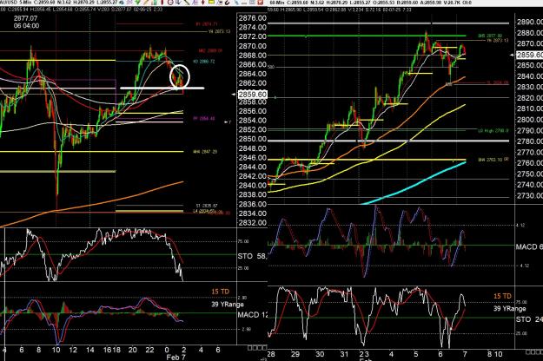Click the black hook-shaped icon in the toolbar
This screenshot has height=361, width=543.
[x=227, y=3]
